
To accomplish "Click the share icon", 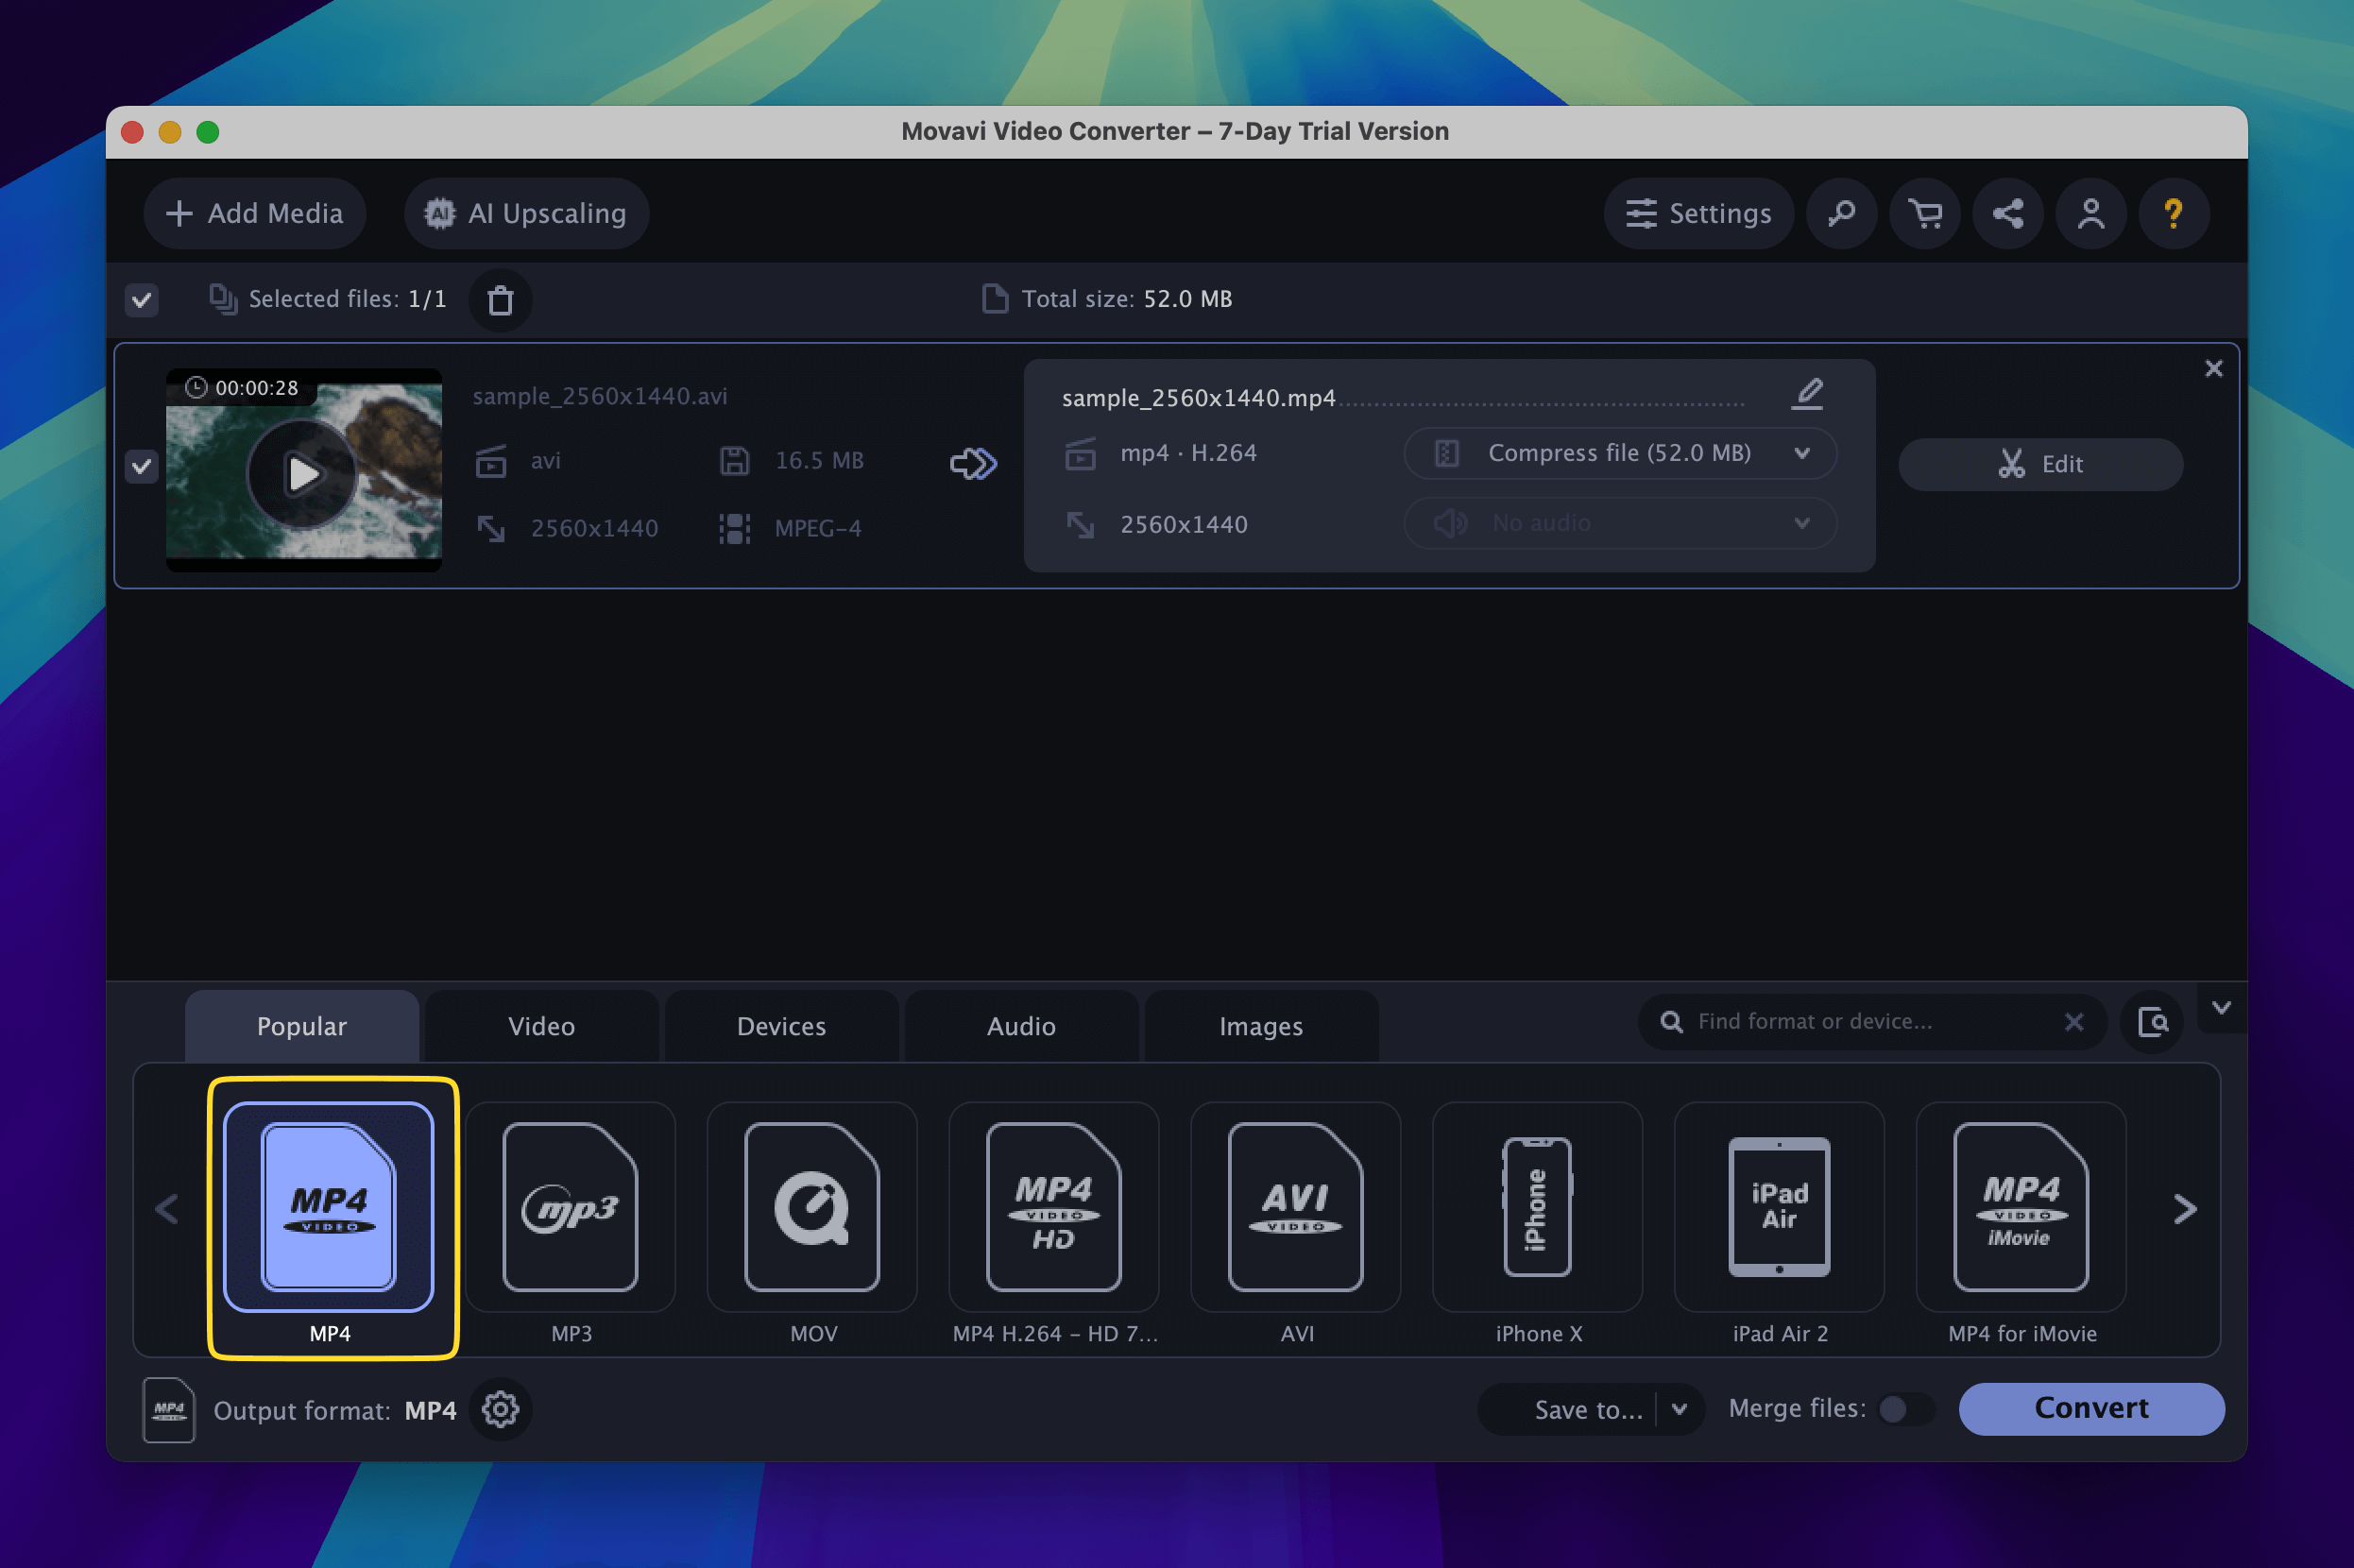I will [2007, 213].
